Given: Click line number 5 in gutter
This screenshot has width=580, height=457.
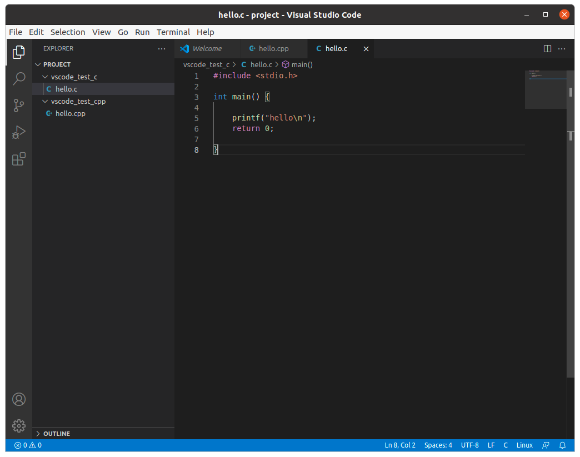Looking at the screenshot, I should pos(197,118).
